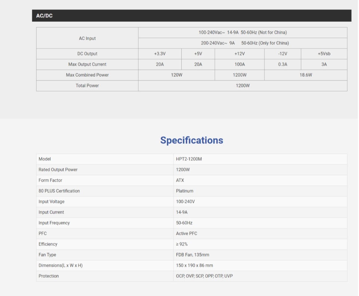Click the 120W combined power cell
This screenshot has width=359, height=296.
[177, 75]
